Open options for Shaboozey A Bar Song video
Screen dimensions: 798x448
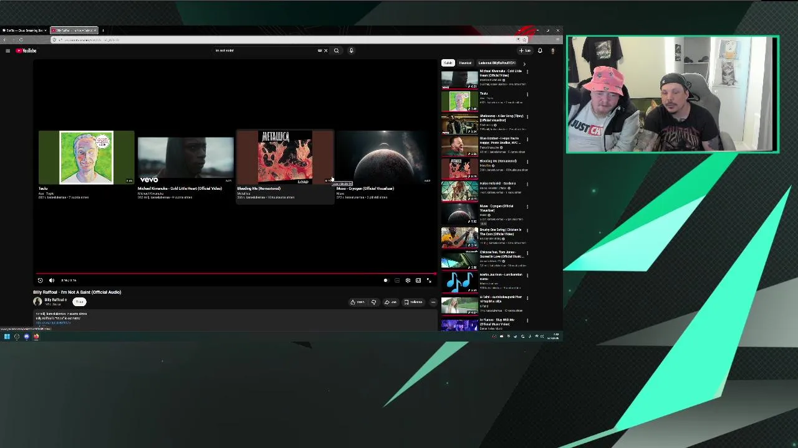(x=527, y=117)
